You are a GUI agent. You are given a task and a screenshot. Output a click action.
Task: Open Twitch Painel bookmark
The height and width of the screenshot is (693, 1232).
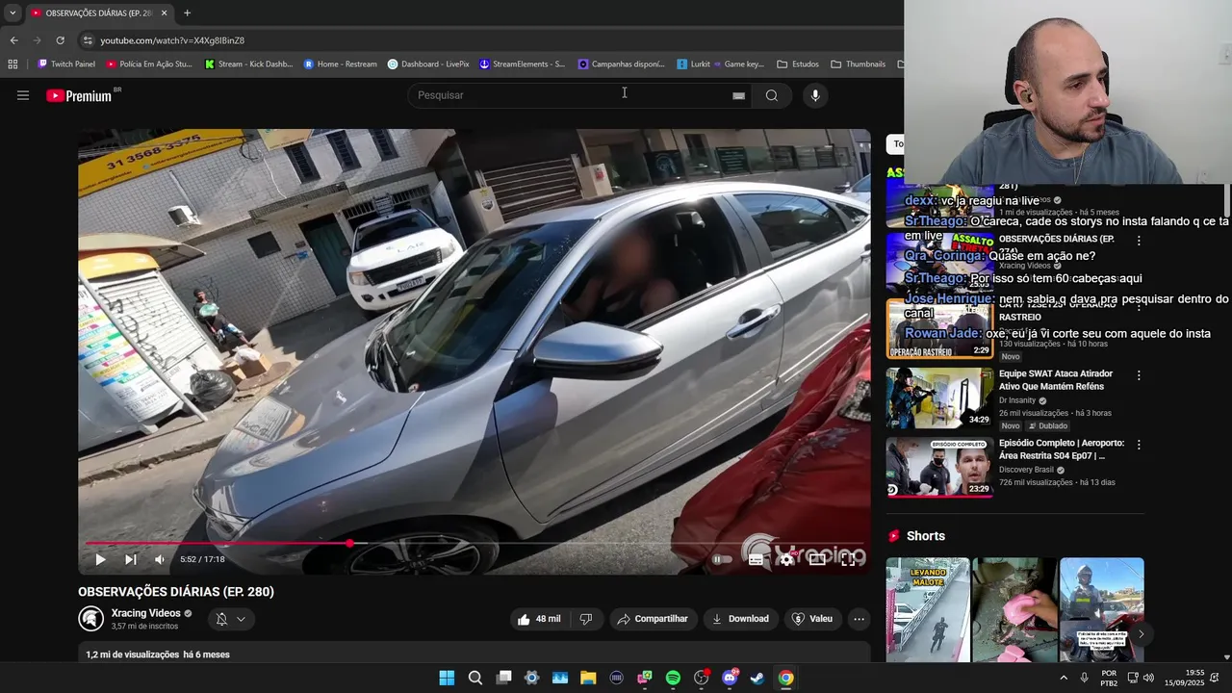click(65, 64)
